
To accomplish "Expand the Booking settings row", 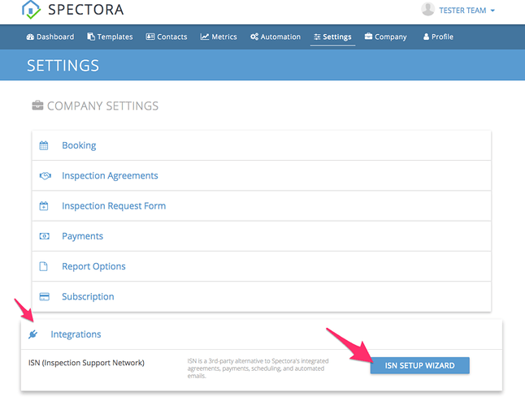I will [x=79, y=146].
